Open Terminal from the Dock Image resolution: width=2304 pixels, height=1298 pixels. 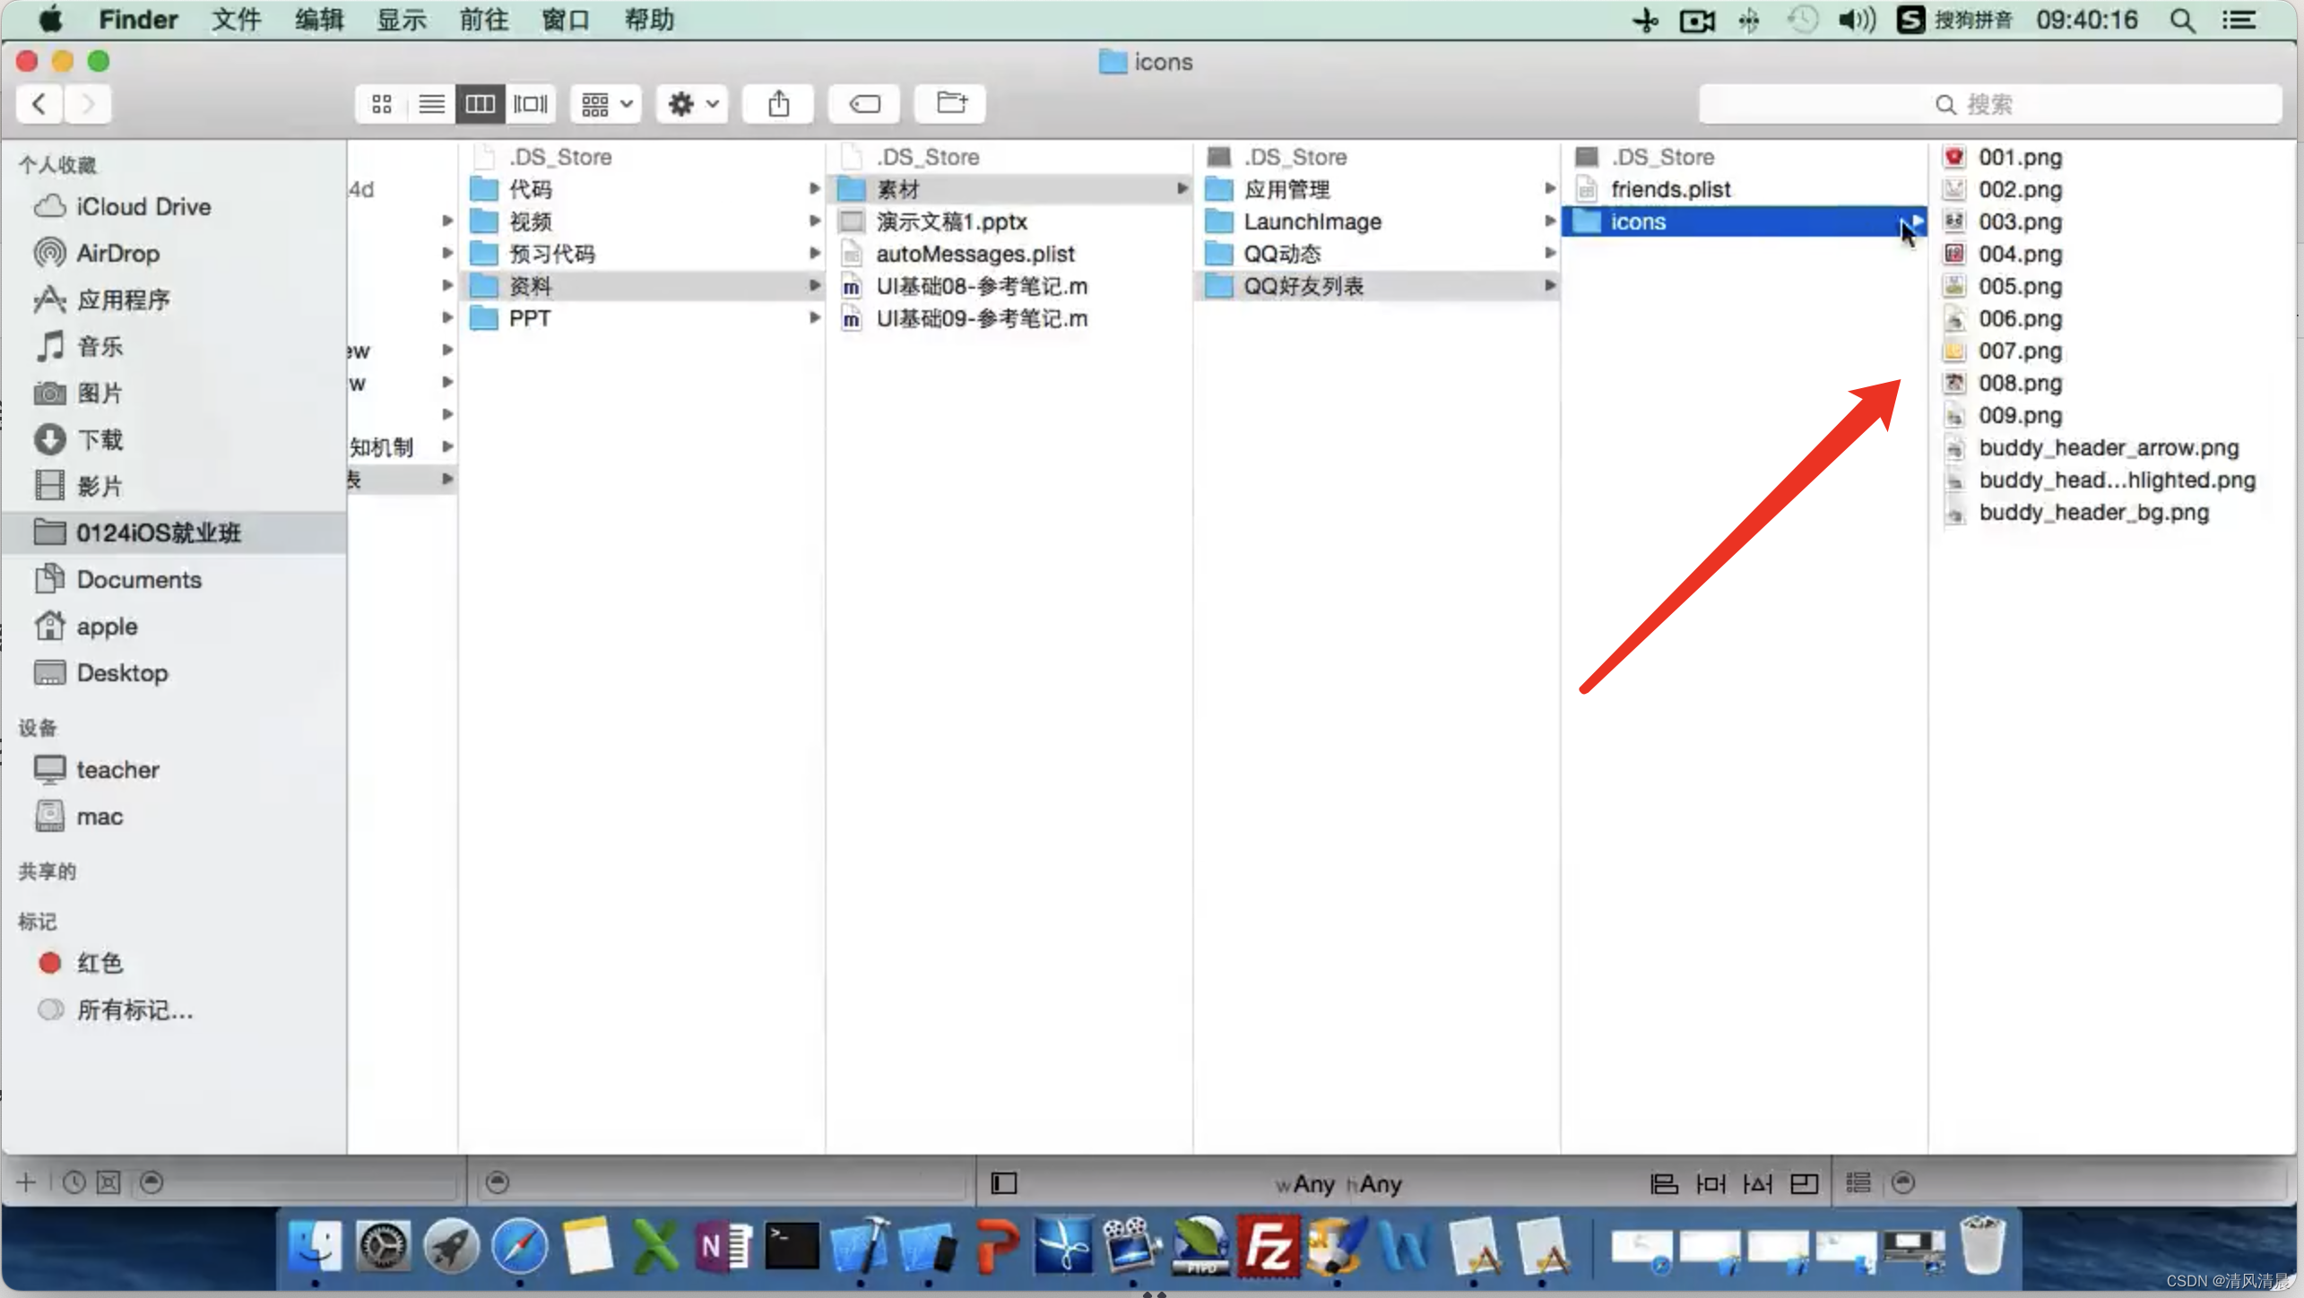coord(792,1247)
